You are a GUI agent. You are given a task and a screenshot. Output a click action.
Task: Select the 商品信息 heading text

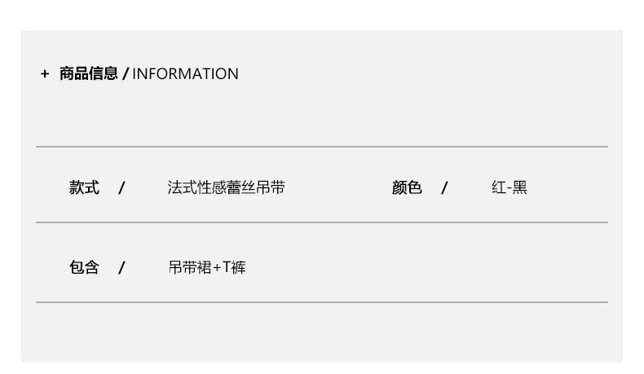point(89,74)
